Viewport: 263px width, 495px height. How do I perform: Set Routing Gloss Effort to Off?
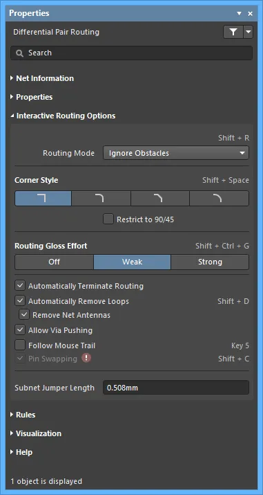[x=54, y=262]
